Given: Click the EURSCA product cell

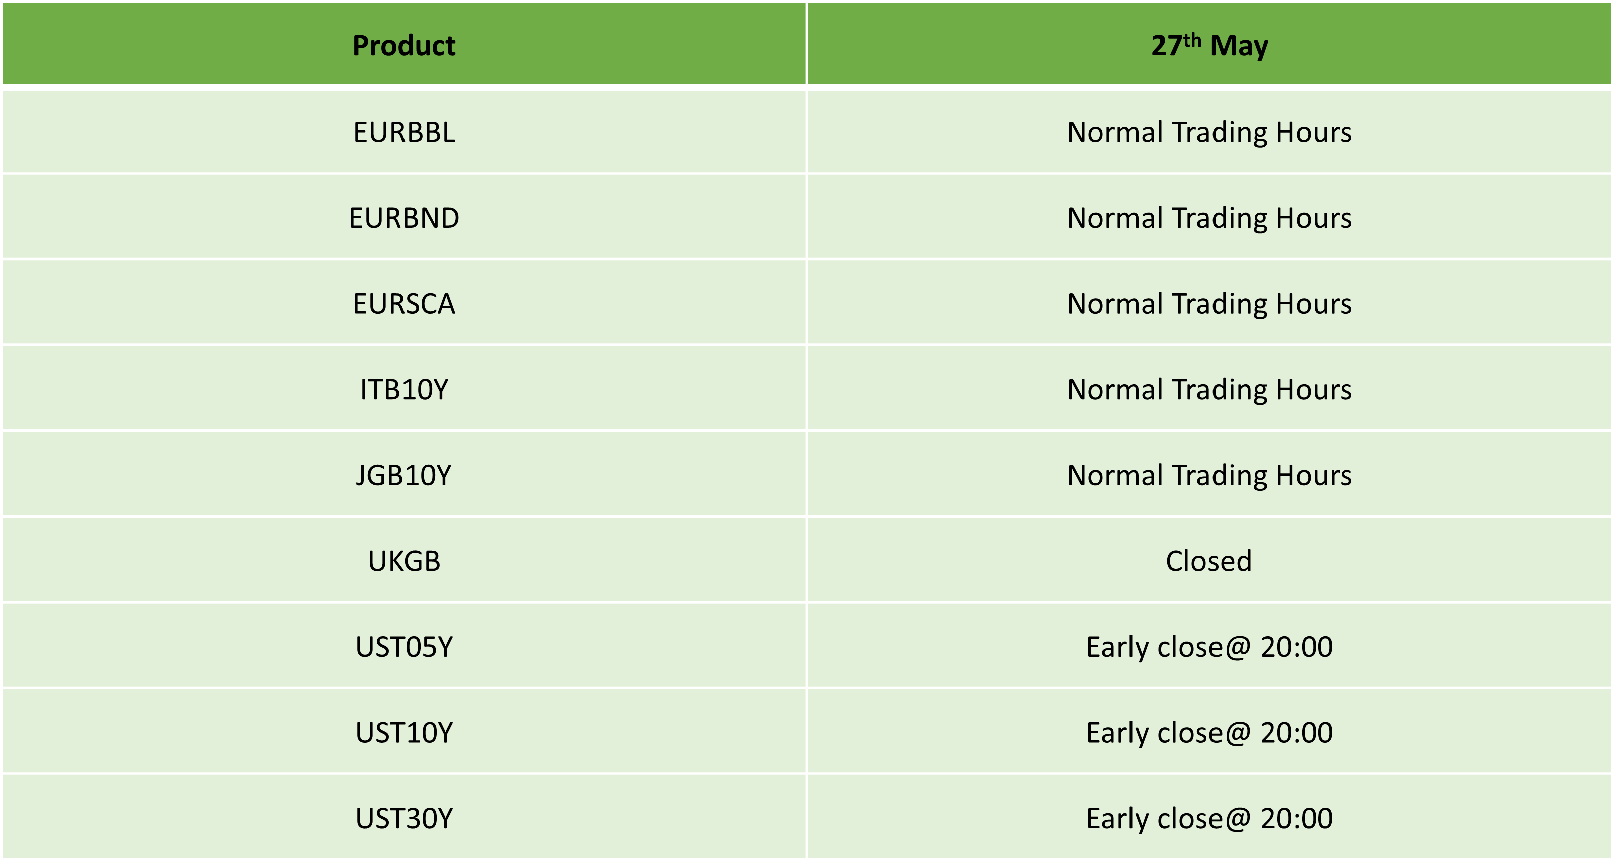Looking at the screenshot, I should [x=405, y=304].
